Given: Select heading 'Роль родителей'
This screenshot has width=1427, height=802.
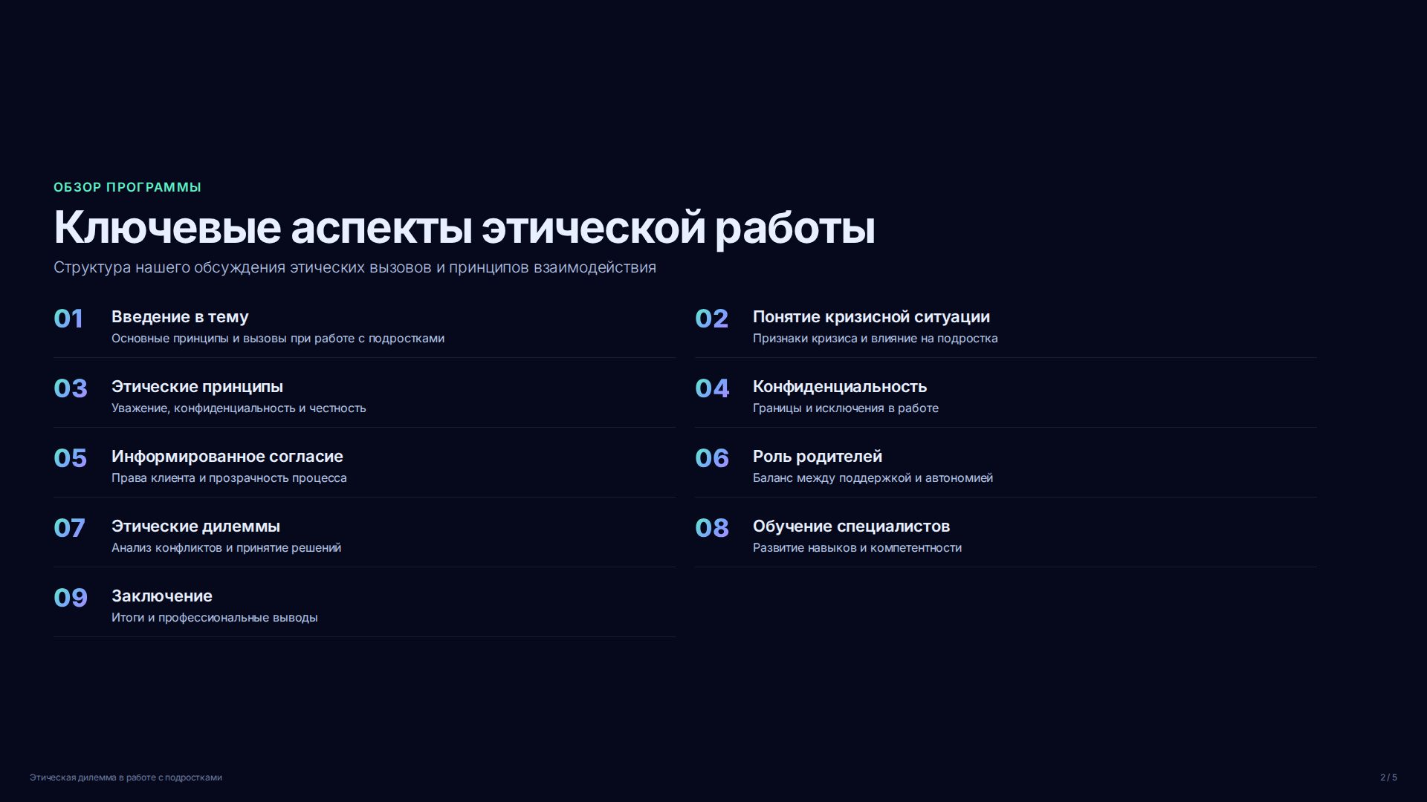Looking at the screenshot, I should pos(818,457).
